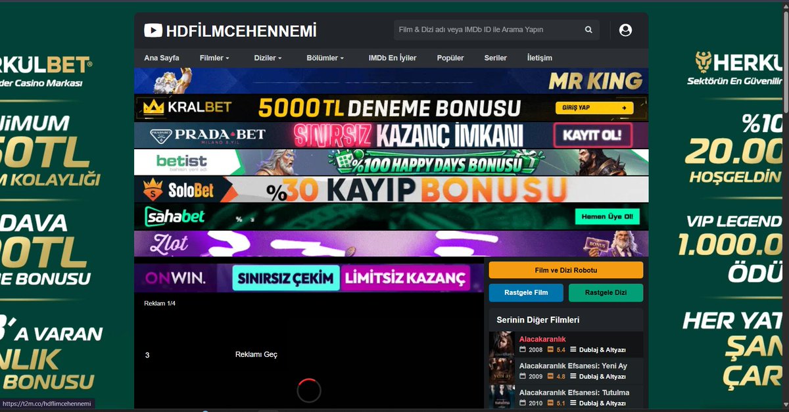Open the red Alacakaranlık 2008 title link
The image size is (789, 412).
(x=542, y=339)
